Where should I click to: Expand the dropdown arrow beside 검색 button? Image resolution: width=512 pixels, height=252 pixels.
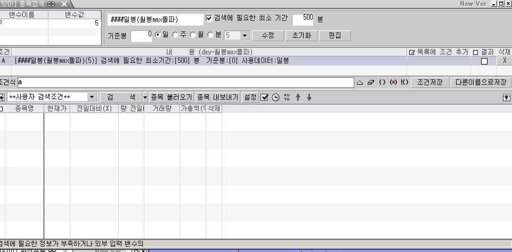(145, 97)
